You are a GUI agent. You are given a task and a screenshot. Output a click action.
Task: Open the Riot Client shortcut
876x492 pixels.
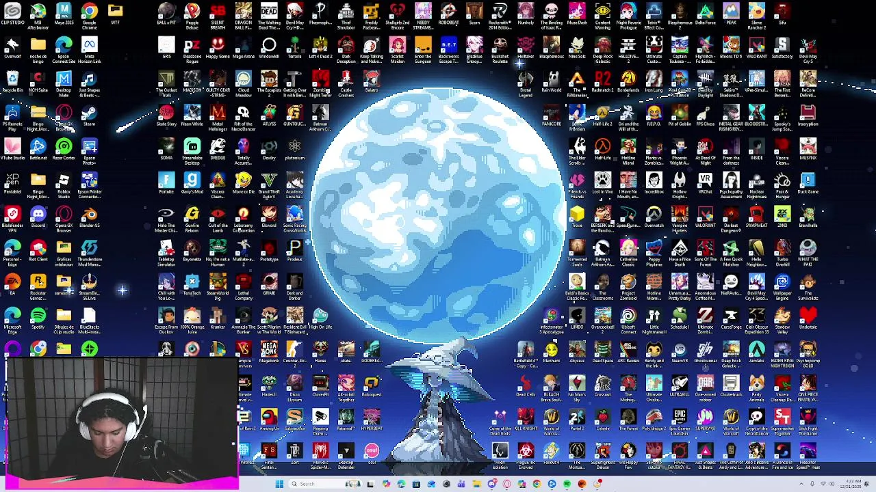[x=38, y=251]
